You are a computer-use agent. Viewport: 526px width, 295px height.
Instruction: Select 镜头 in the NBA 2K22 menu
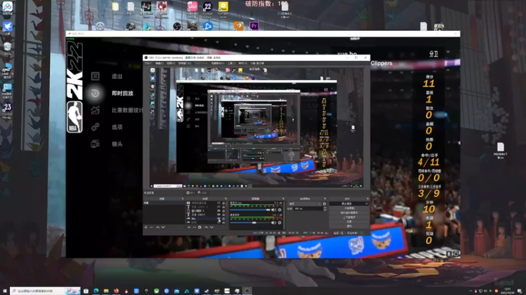coord(117,144)
